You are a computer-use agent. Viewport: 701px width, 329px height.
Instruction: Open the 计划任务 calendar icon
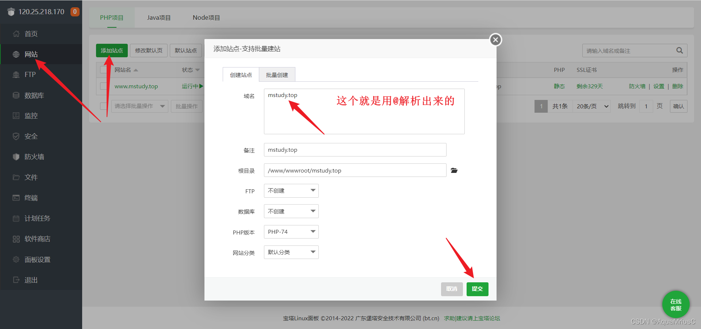point(16,218)
